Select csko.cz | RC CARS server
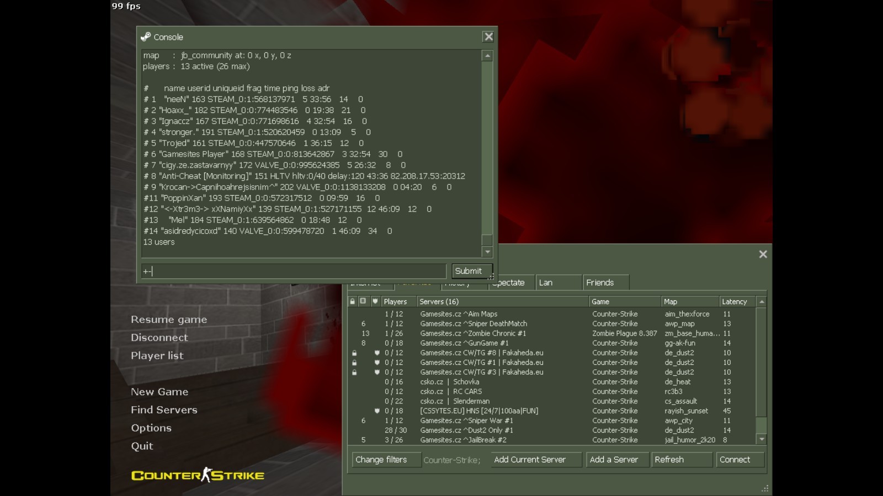 pos(552,392)
